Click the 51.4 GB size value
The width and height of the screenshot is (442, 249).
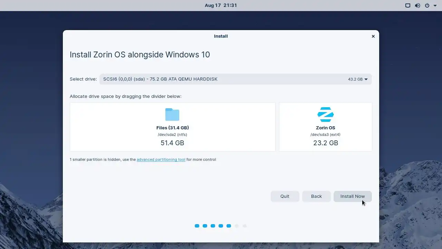tap(172, 143)
